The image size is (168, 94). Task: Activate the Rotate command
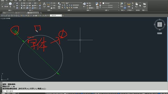[x=29, y=3]
